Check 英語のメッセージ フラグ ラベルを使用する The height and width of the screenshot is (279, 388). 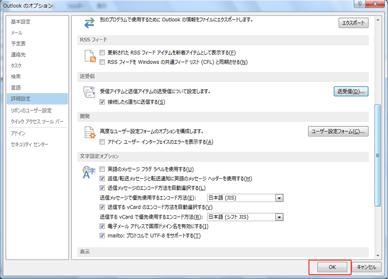pos(102,169)
